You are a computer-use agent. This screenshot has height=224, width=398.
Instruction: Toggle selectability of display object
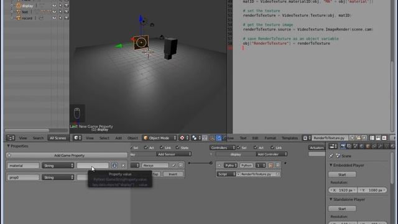click(x=60, y=6)
